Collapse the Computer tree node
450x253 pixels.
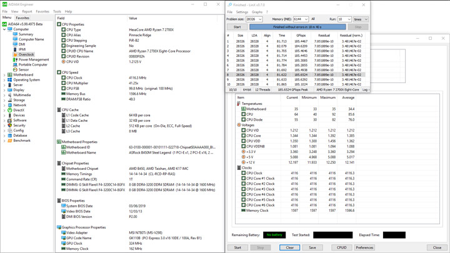(4, 29)
